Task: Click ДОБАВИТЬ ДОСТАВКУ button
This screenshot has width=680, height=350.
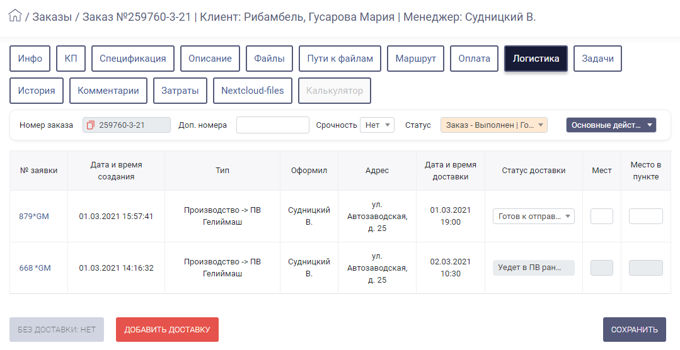Action: tap(167, 330)
